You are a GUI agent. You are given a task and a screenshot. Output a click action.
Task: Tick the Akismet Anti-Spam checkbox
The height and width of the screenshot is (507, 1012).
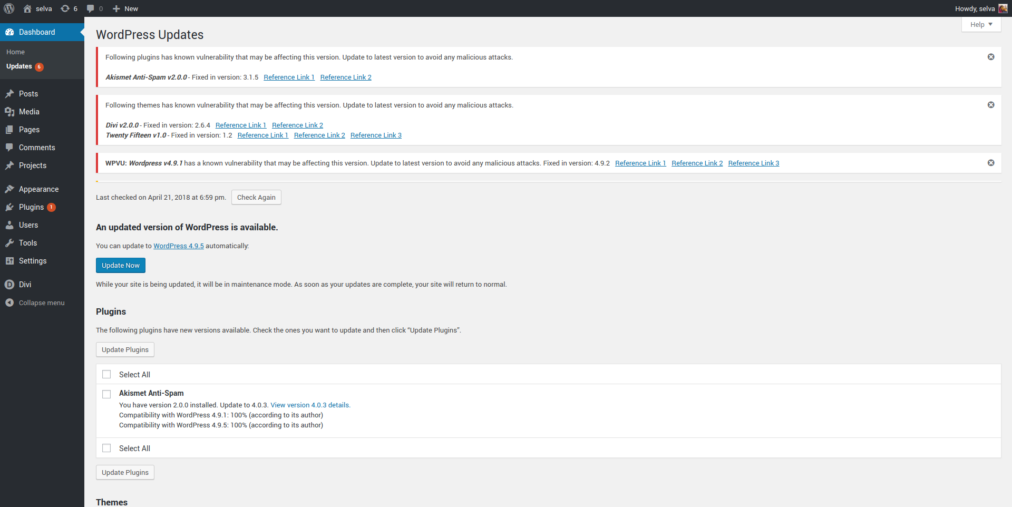106,394
